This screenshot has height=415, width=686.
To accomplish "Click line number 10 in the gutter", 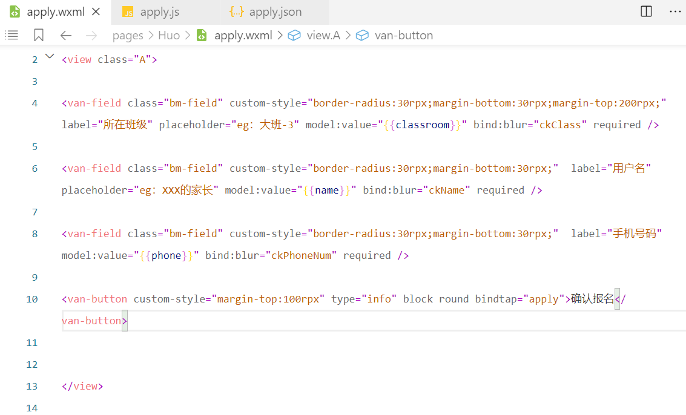I will [31, 299].
